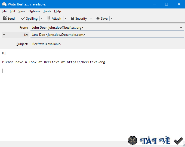Open the To recipient type dropdown
Screen dimensions: 185x147
tap(16, 35)
